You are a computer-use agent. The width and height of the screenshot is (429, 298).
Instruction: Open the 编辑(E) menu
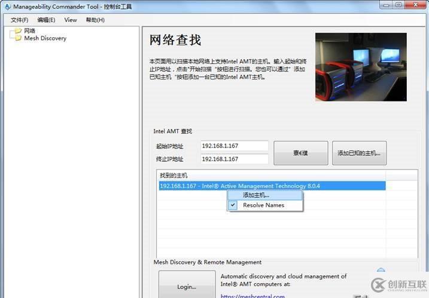tap(46, 20)
